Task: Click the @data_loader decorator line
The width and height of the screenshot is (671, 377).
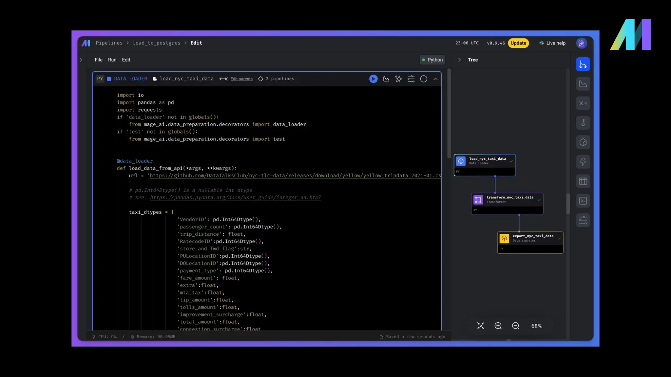Action: tap(135, 161)
